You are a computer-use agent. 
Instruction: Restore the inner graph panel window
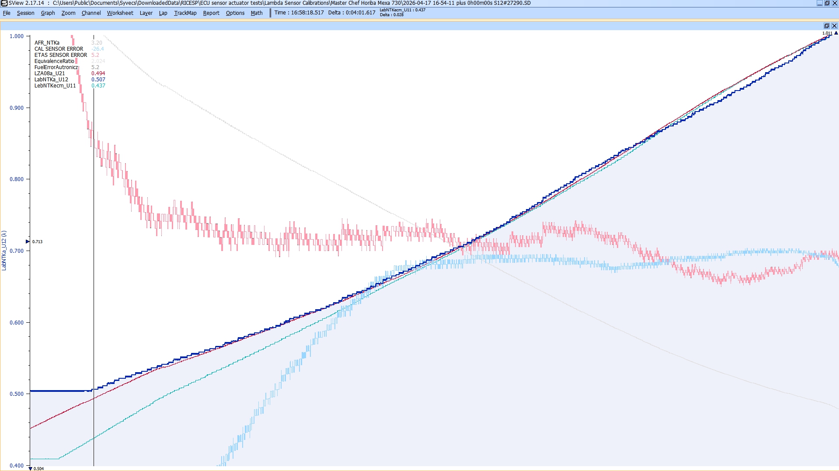[x=826, y=26]
